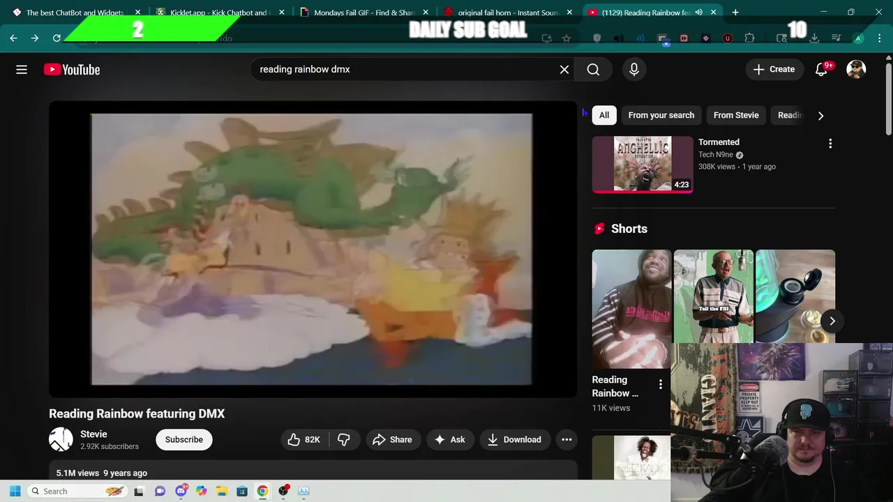Open a new browser tab
This screenshot has height=502, width=893.
coord(735,12)
